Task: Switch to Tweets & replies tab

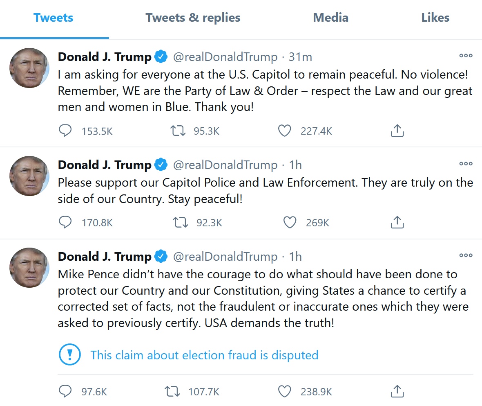Action: [x=193, y=18]
